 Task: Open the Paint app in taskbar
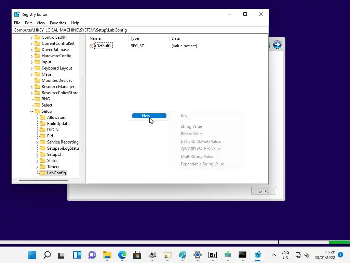click(183, 255)
